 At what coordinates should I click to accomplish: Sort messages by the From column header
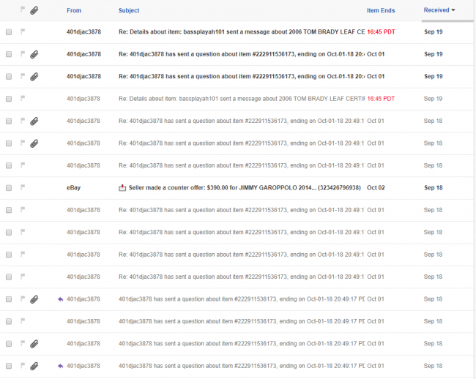click(74, 10)
